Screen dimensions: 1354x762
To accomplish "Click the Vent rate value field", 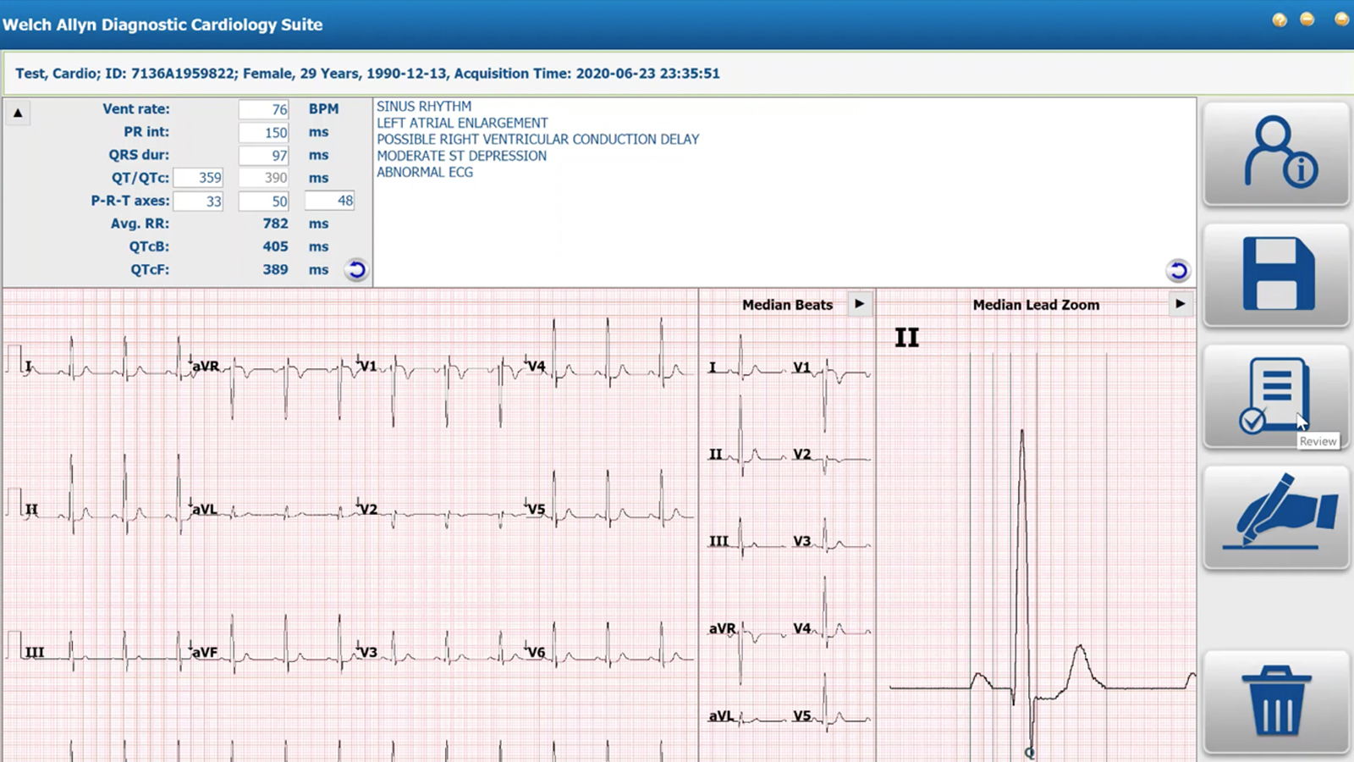I will pyautogui.click(x=264, y=108).
